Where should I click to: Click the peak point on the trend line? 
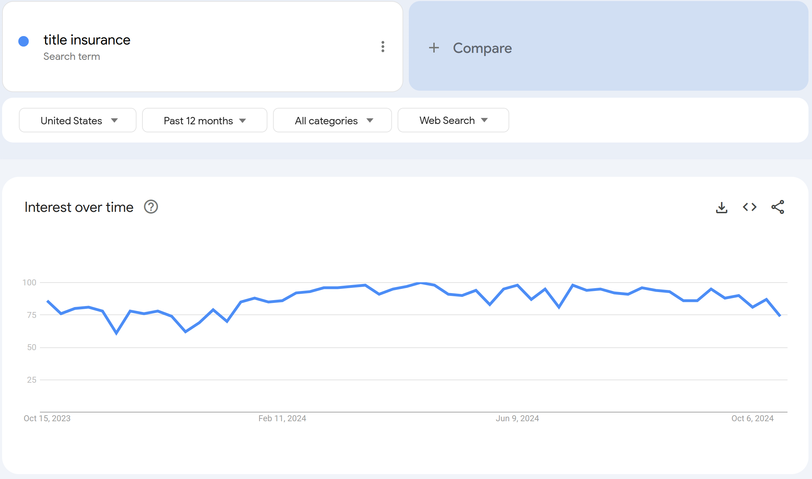421,283
